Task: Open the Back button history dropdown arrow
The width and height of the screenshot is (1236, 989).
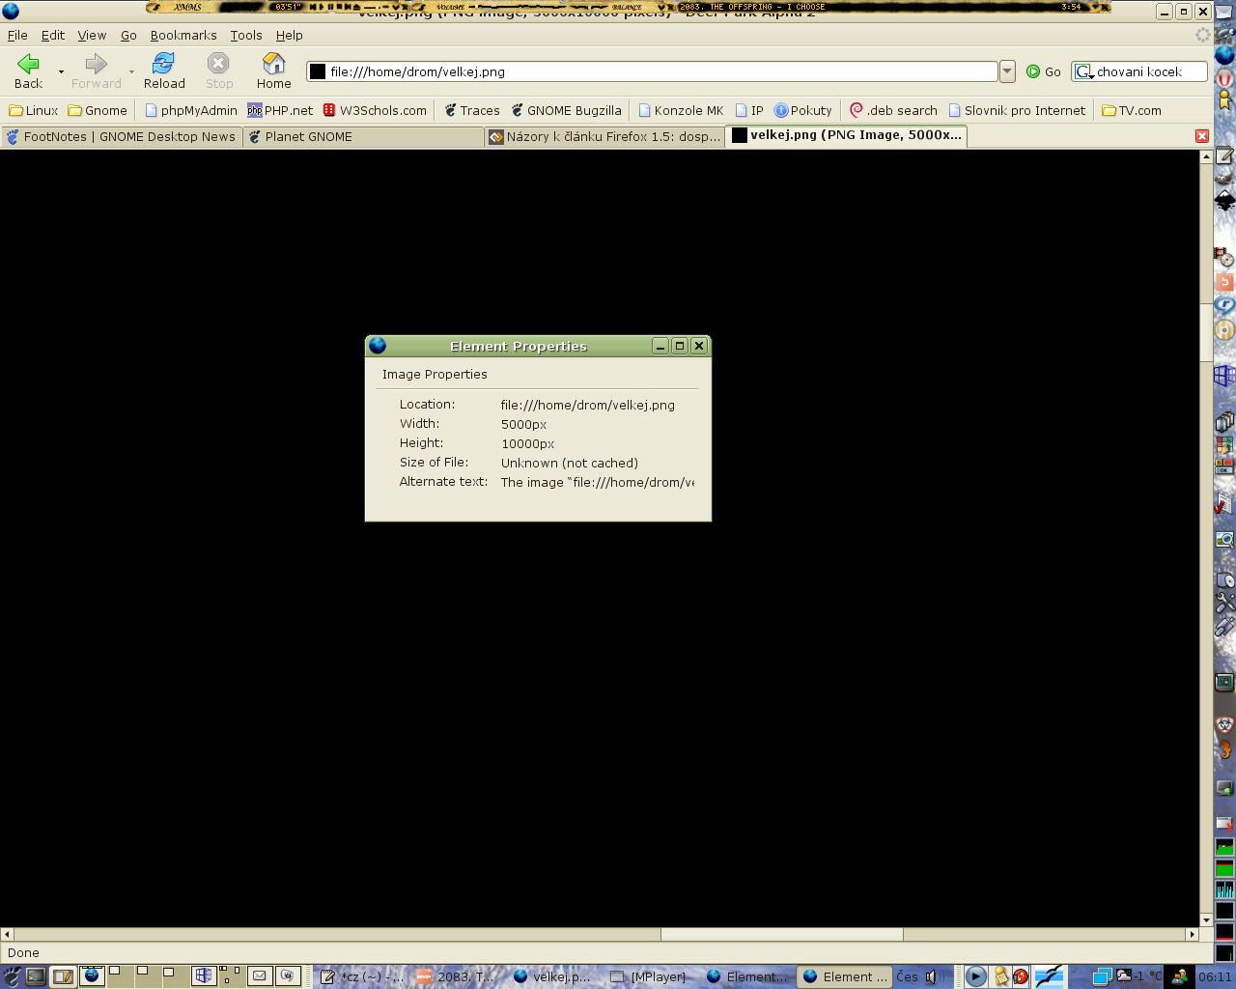Action: pos(61,71)
